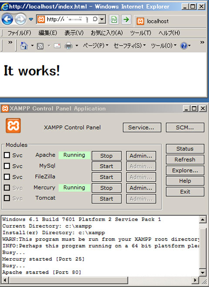The image size is (209, 287).
Task: Open the address bar history dropdown
Action: (102, 19)
